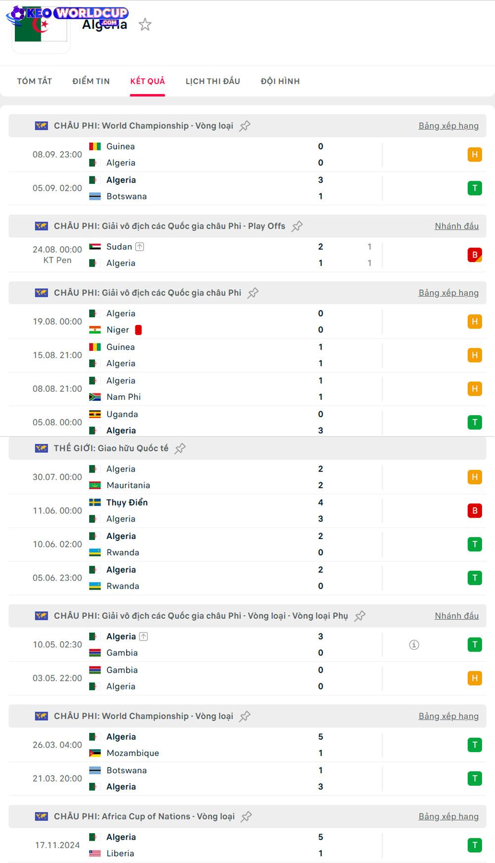Click the advancing icon next to Sudan
Screen dimensions: 495x863
[x=140, y=247]
